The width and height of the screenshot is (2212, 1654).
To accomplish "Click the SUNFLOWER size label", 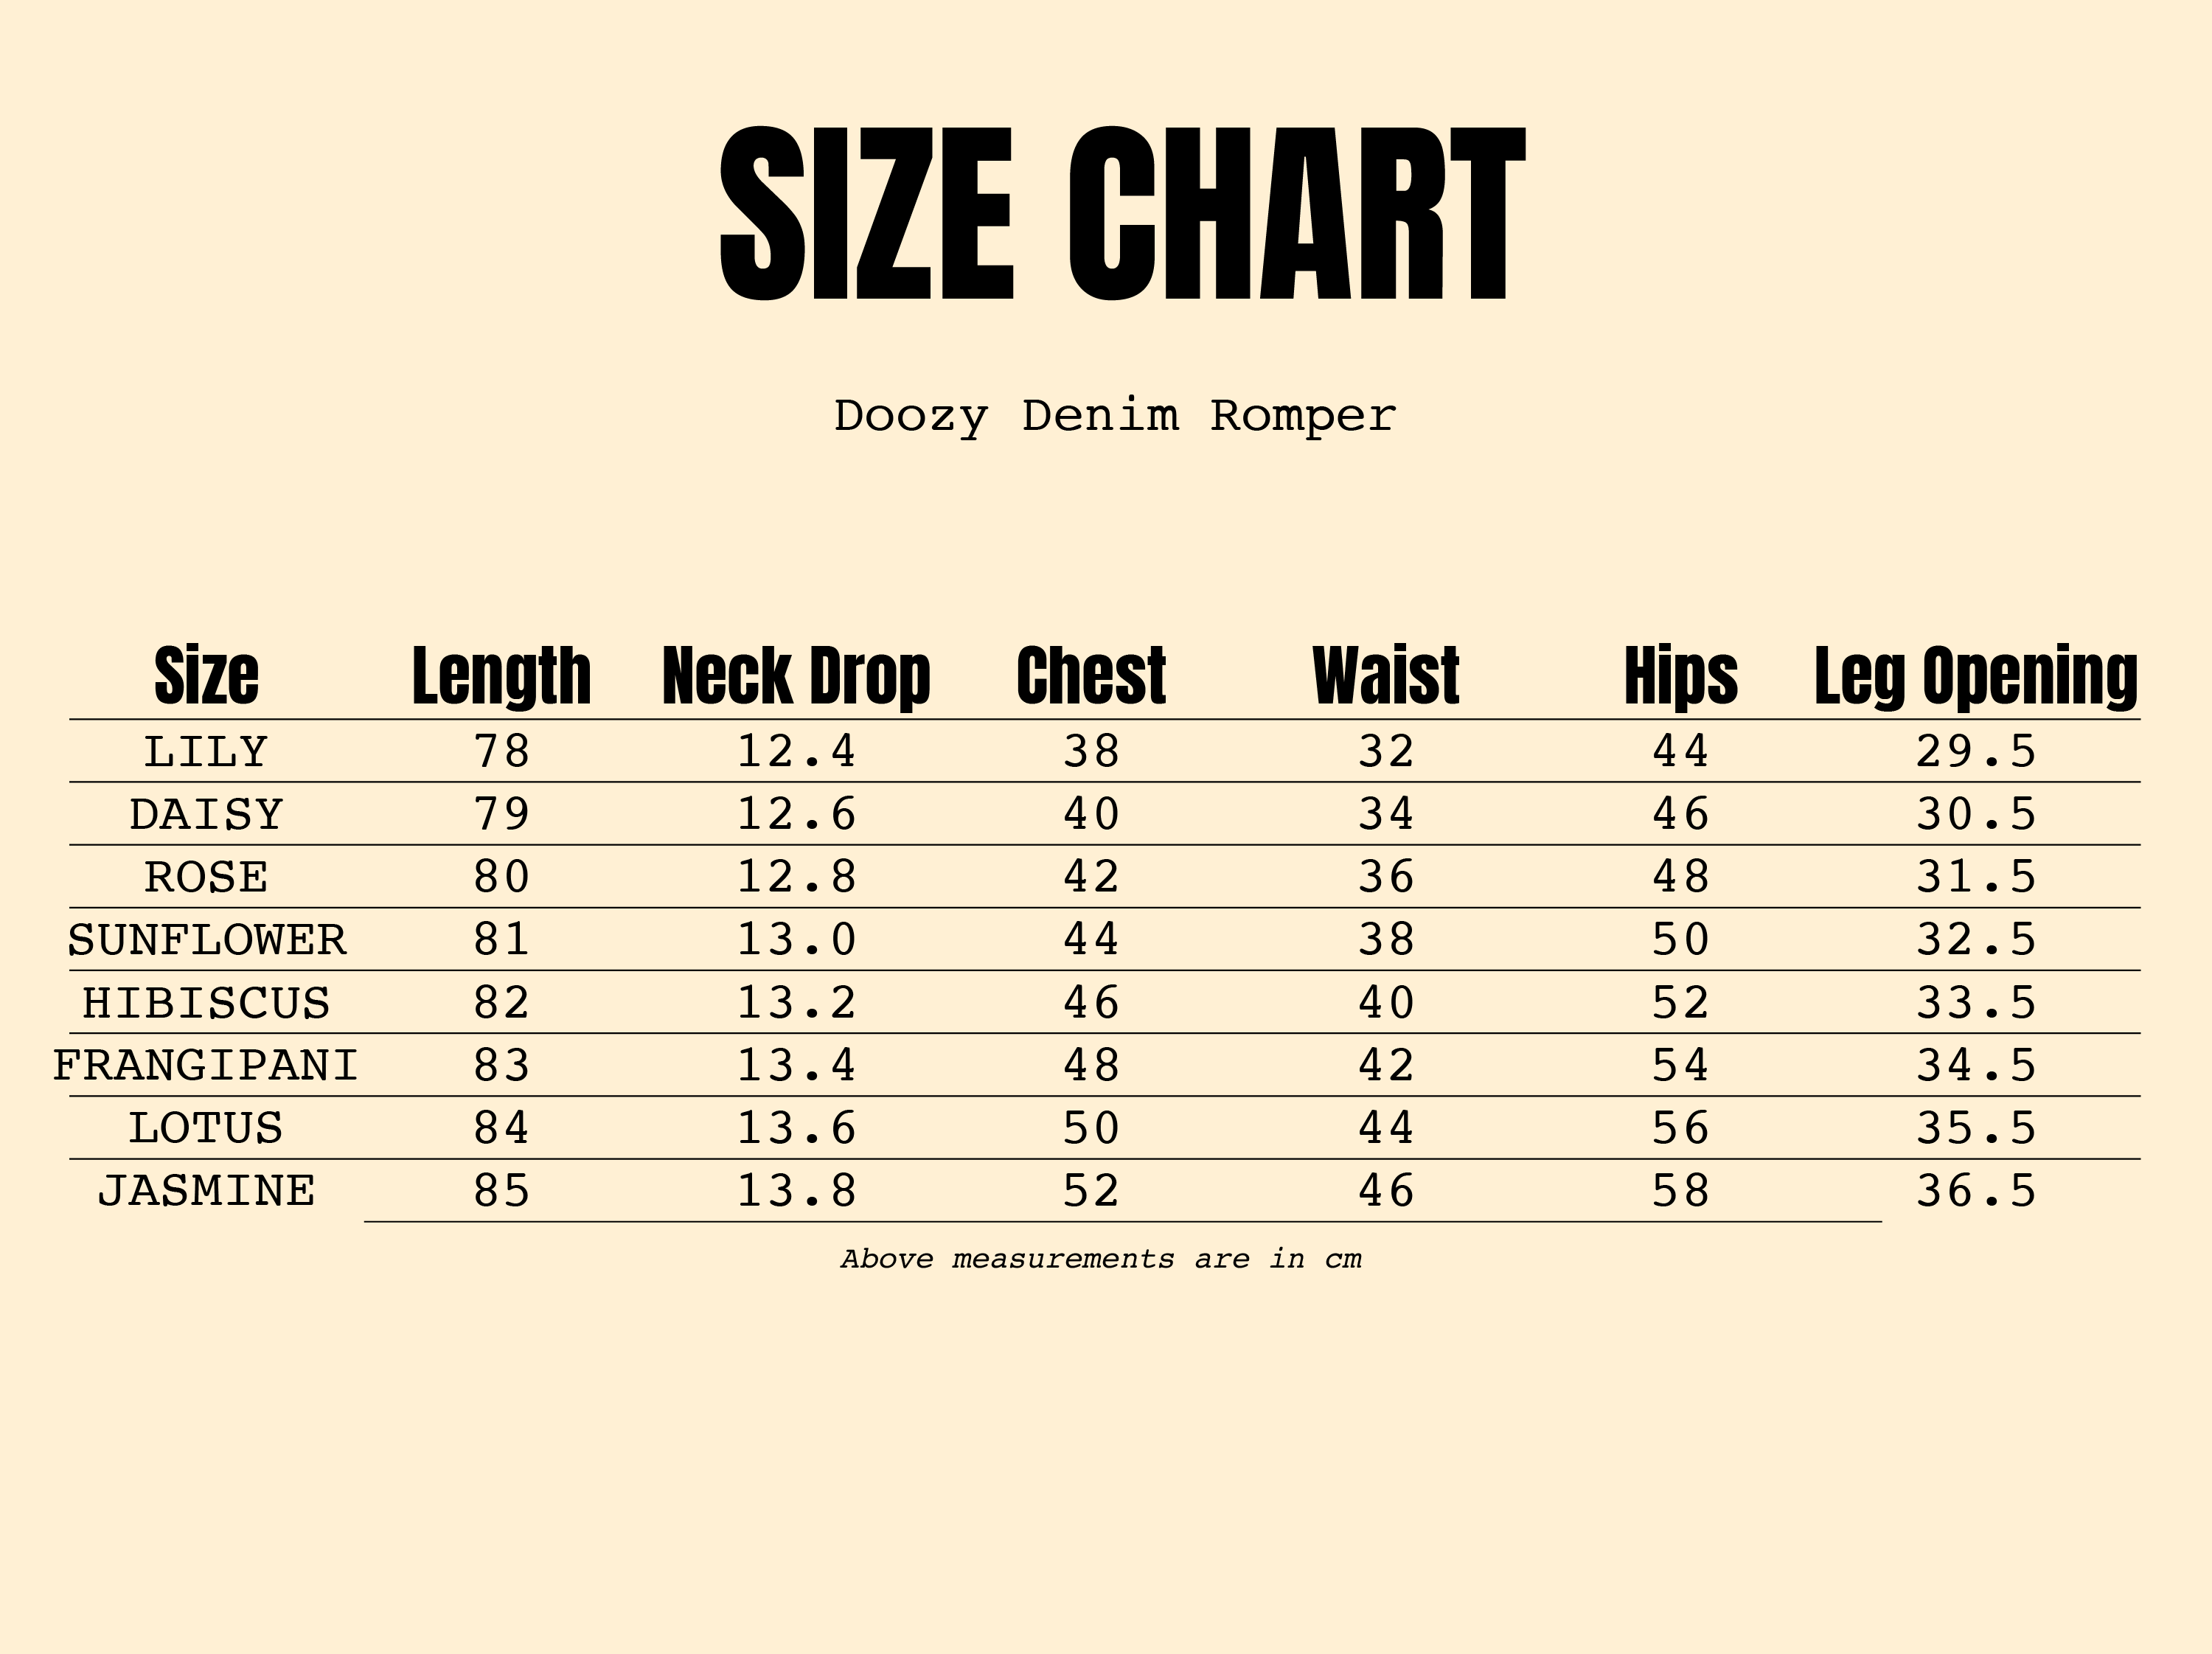I will coord(206,940).
